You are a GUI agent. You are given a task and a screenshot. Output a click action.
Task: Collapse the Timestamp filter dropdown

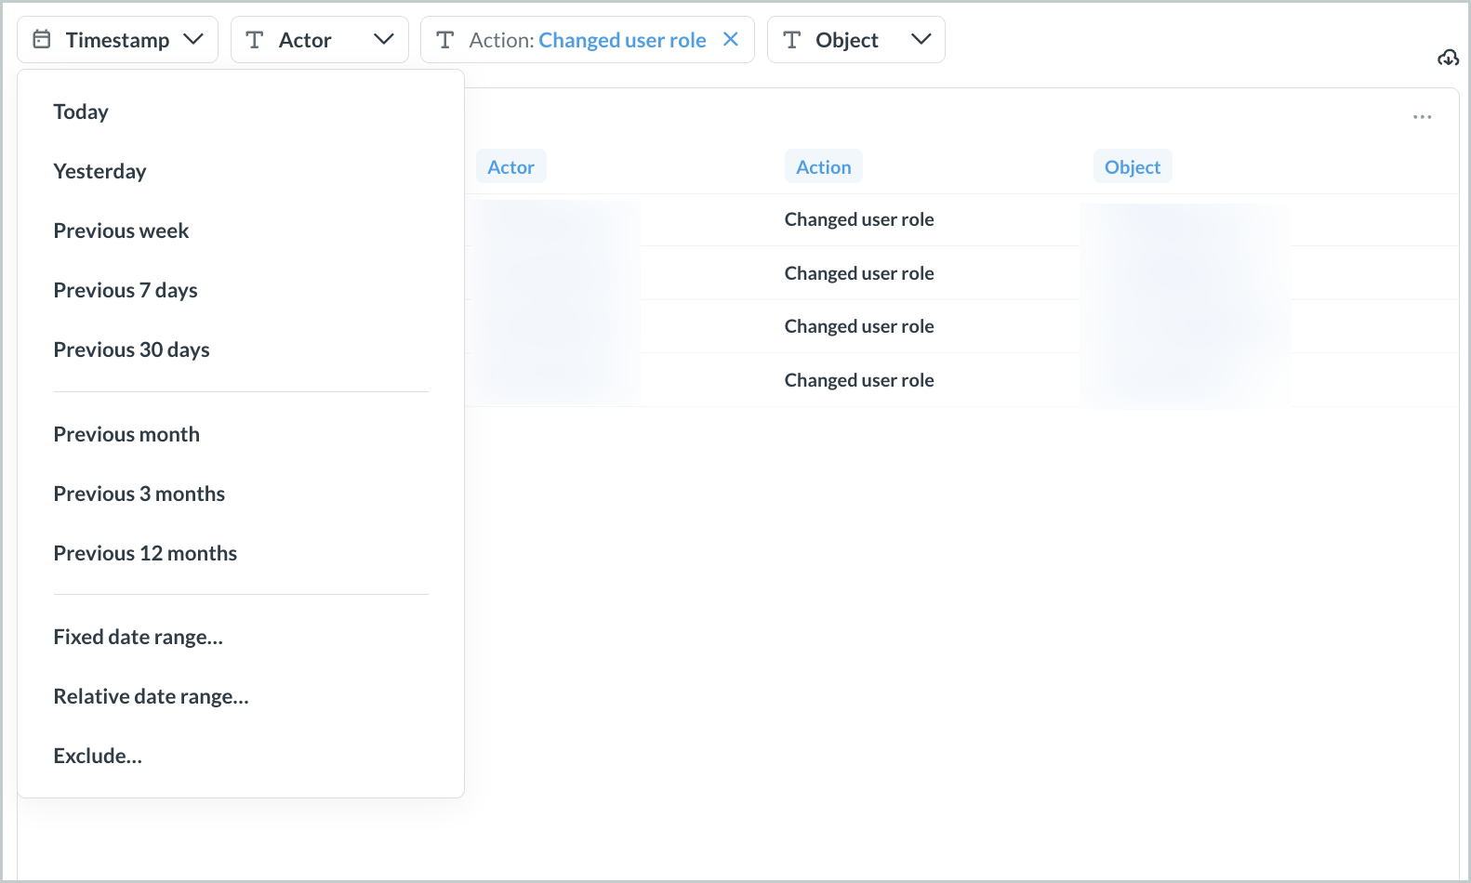click(193, 39)
